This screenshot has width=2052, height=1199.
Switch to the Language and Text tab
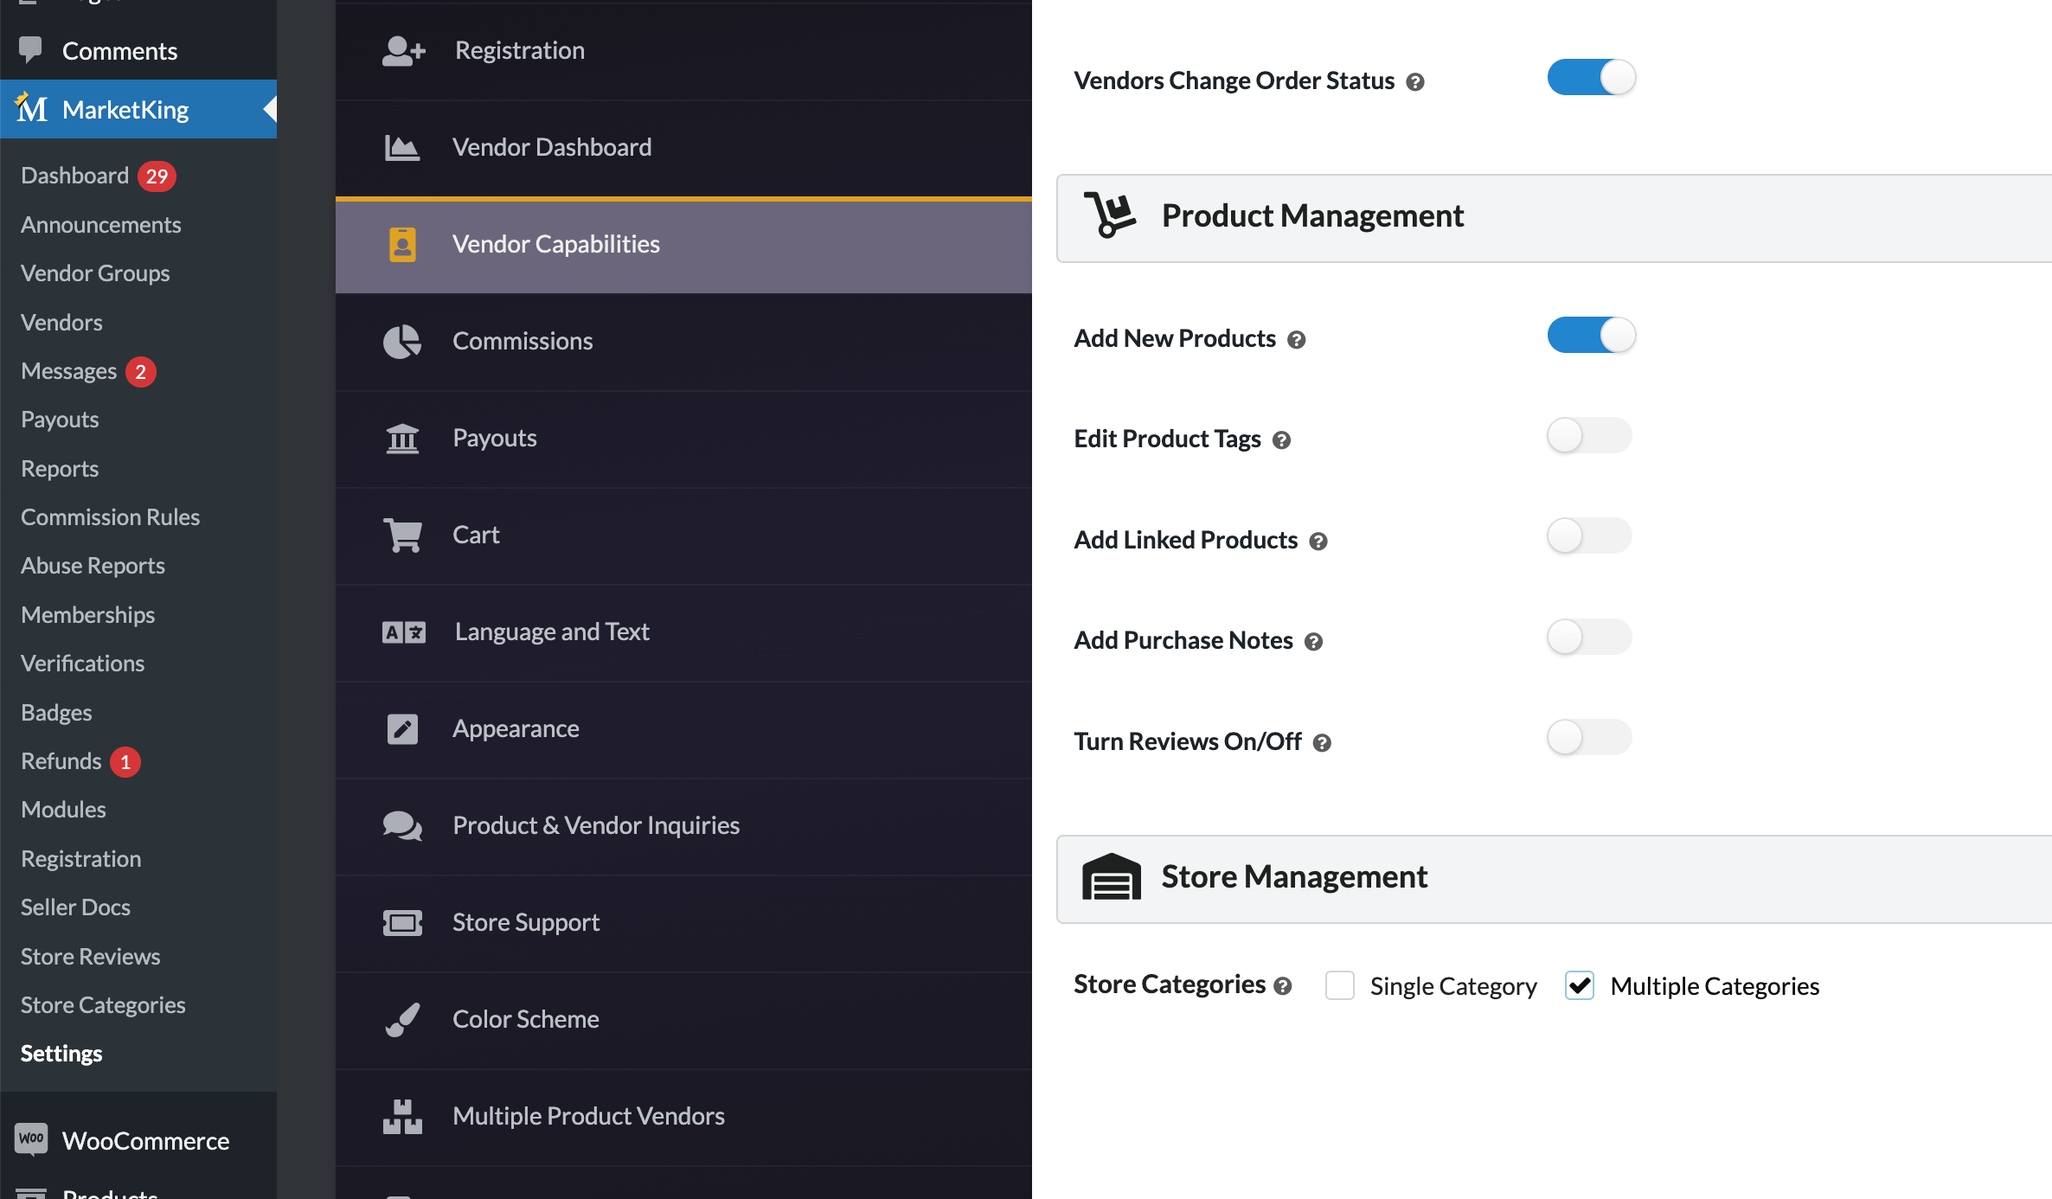(683, 632)
